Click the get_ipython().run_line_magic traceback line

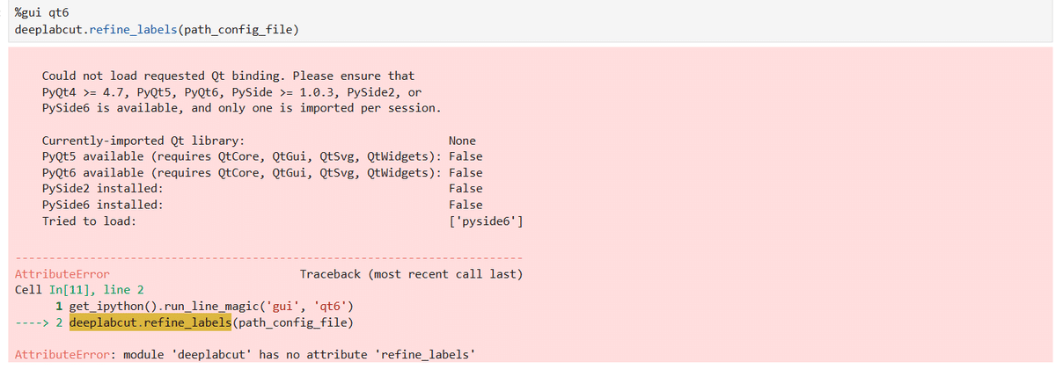204,306
